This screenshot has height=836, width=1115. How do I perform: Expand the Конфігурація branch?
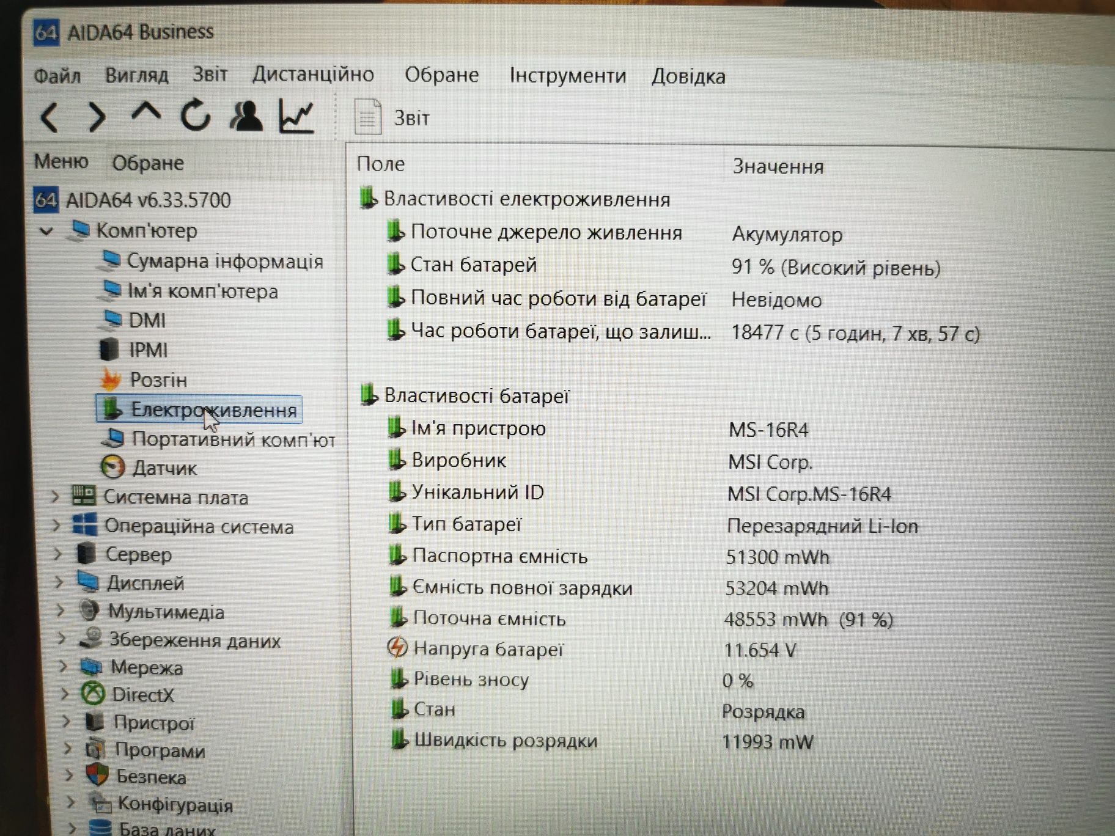click(x=70, y=803)
